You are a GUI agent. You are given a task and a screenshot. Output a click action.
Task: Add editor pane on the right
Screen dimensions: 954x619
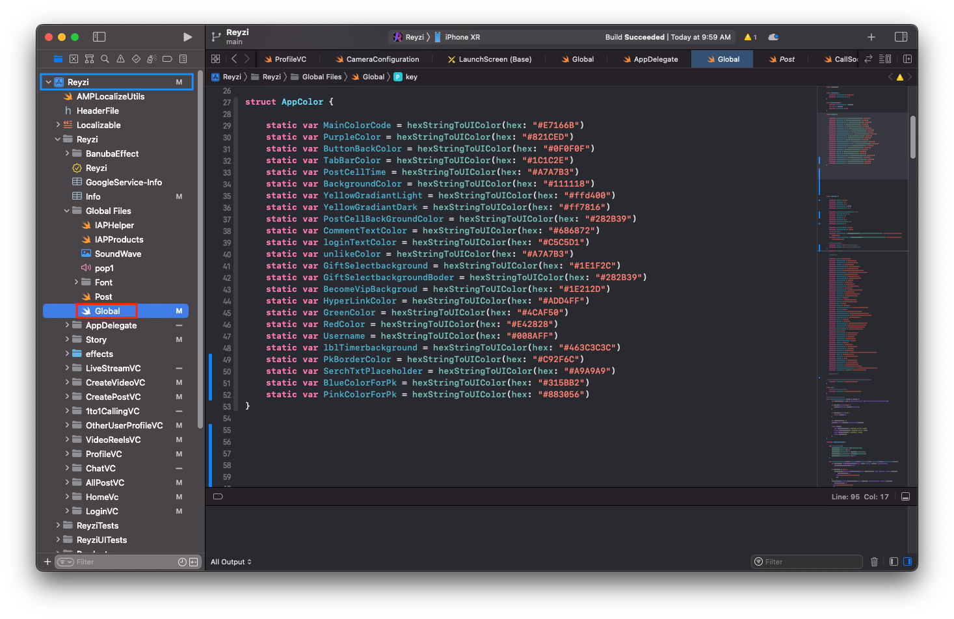coord(907,59)
